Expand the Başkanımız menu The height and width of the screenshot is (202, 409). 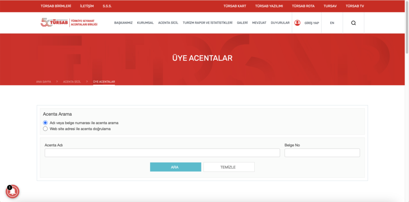pos(123,23)
